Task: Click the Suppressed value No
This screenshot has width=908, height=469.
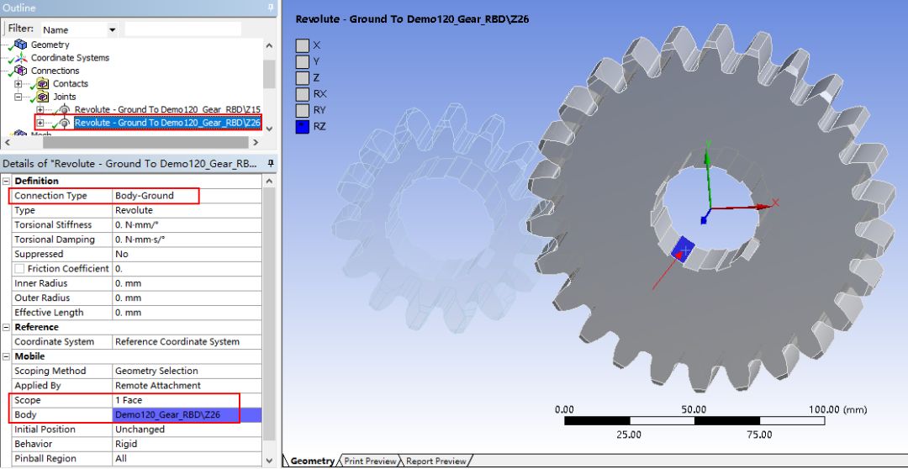Action: (x=187, y=254)
